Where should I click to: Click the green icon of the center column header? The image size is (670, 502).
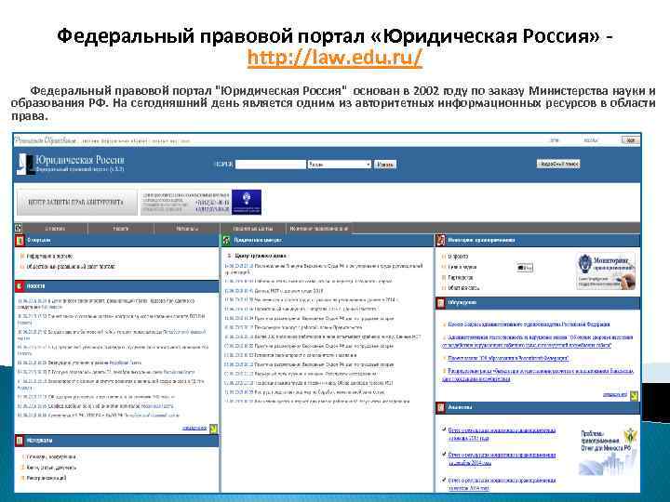[x=226, y=241]
